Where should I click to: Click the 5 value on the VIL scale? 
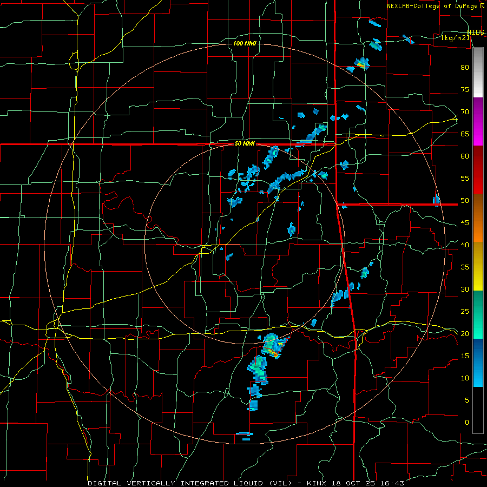(467, 400)
